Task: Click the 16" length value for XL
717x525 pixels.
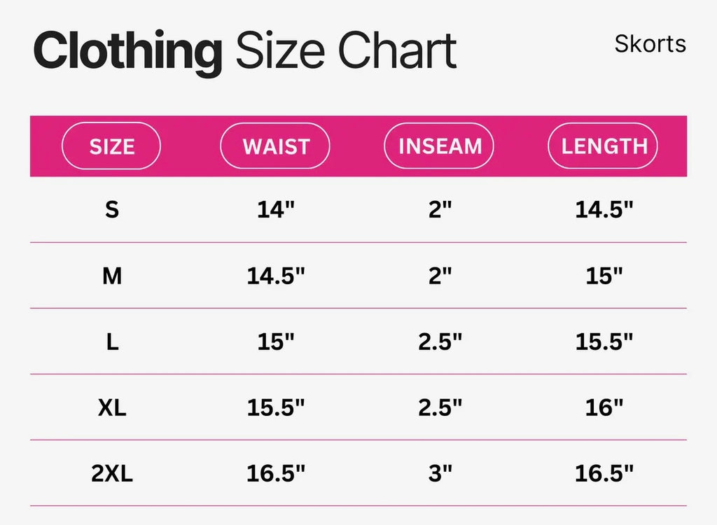Action: (604, 407)
